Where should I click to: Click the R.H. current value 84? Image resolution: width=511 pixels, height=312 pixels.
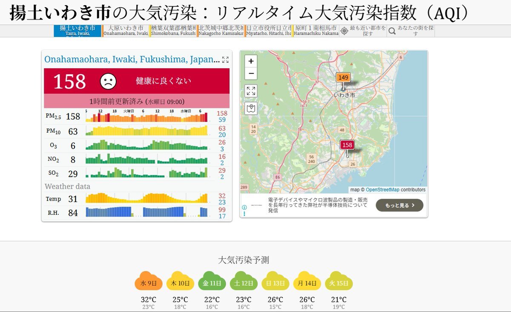tap(73, 213)
